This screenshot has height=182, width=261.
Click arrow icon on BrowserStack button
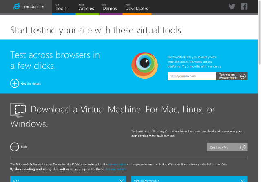point(243,76)
